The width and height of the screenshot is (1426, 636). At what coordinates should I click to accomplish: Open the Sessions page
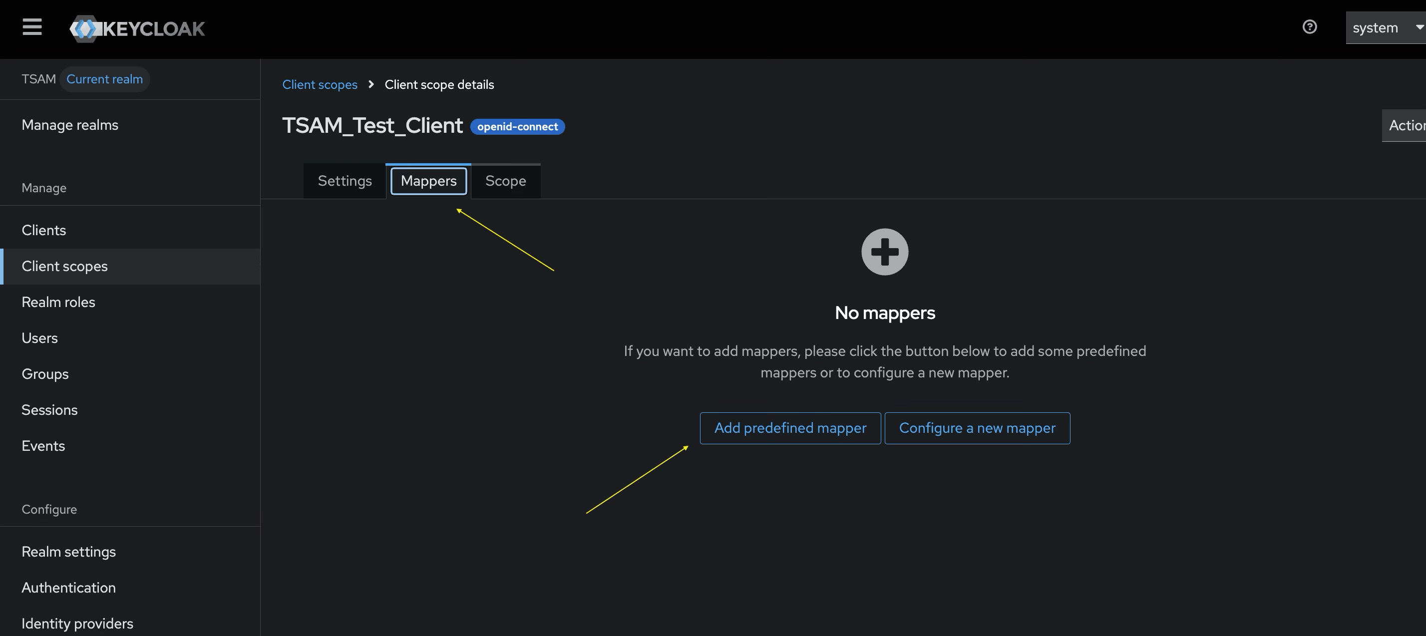pos(130,410)
